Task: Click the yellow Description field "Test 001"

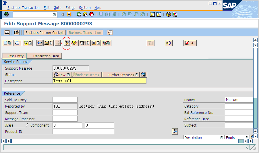Action: click(x=99, y=81)
